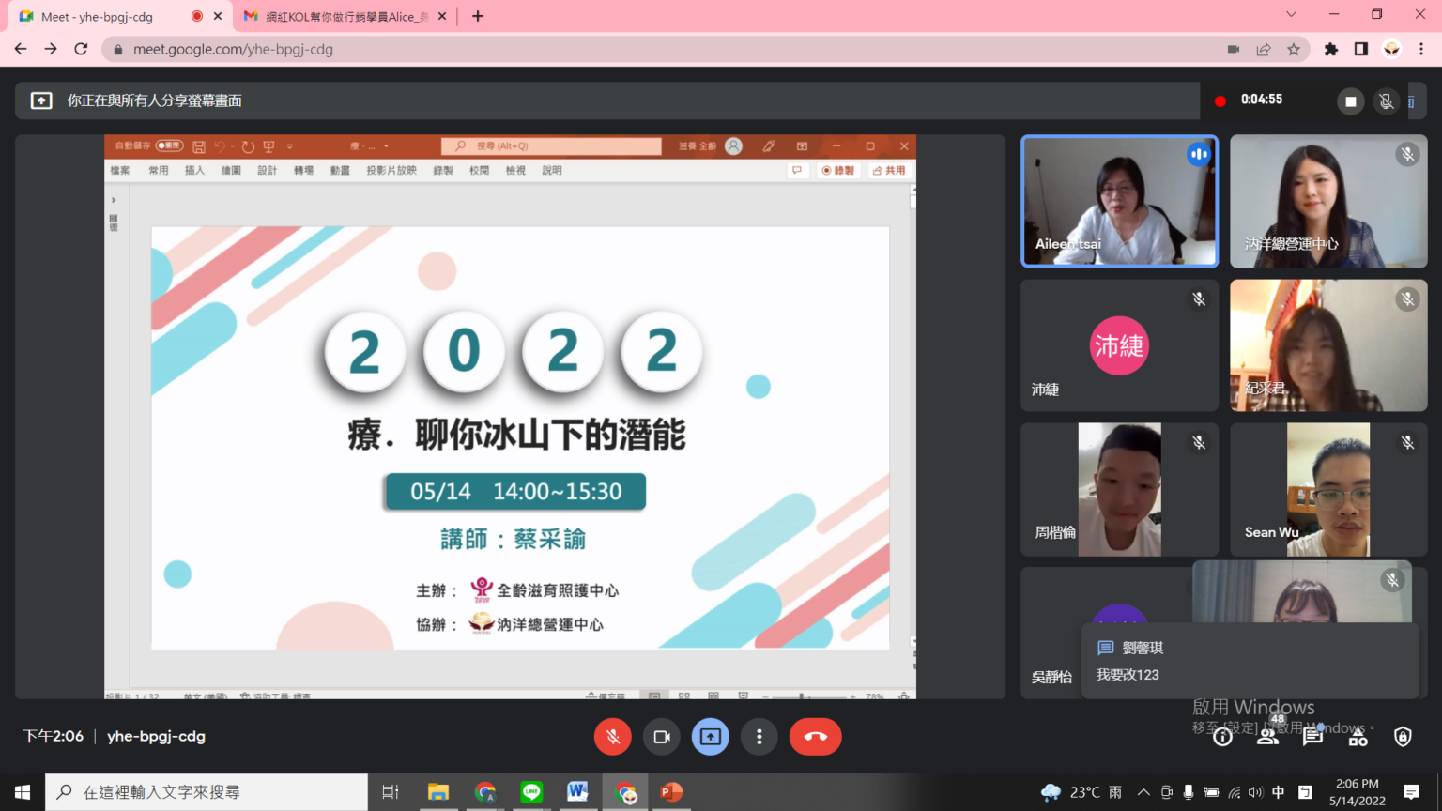Switch to the 投影片放映 ribbon tab

(394, 170)
